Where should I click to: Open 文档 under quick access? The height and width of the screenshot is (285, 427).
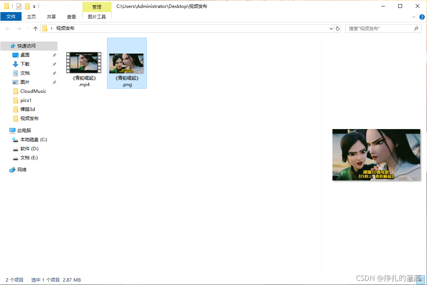[x=25, y=73]
